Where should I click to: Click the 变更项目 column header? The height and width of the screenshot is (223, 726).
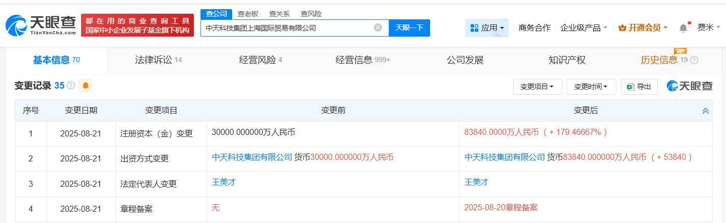pos(161,110)
